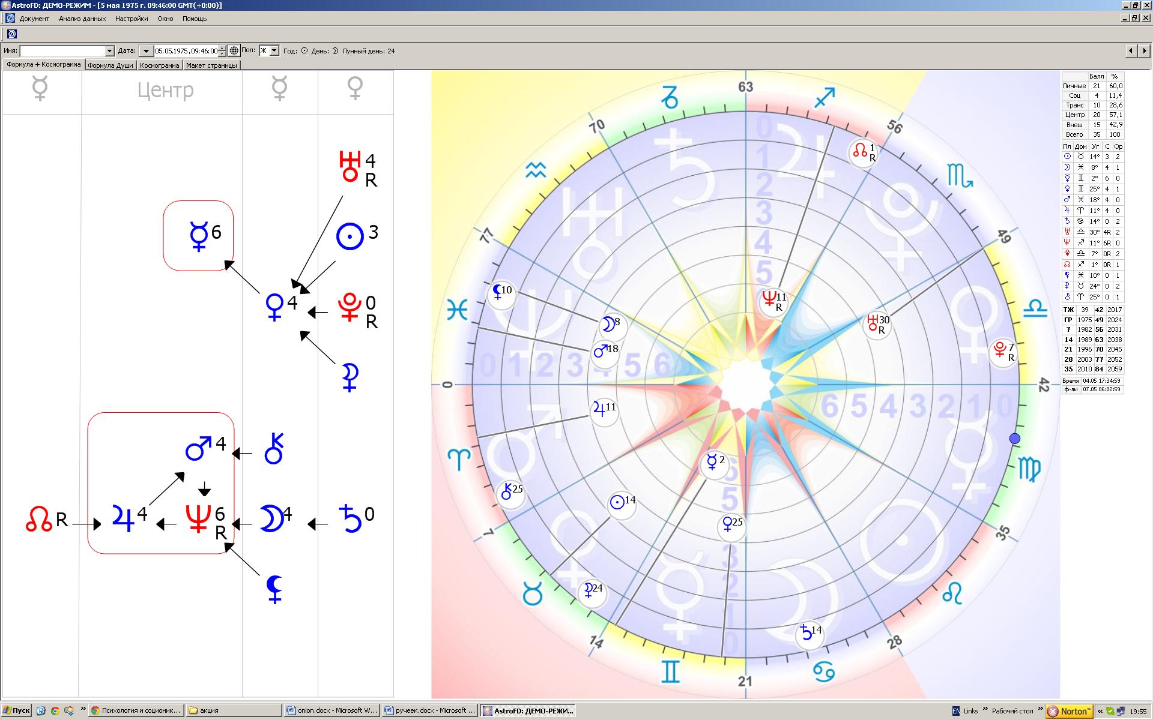Click the Uranus marker labeled 30 R

877,324
